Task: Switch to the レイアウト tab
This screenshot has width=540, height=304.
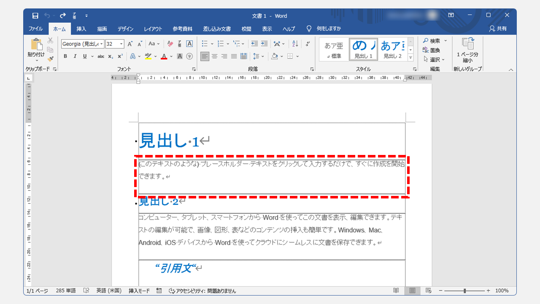Action: coord(153,29)
